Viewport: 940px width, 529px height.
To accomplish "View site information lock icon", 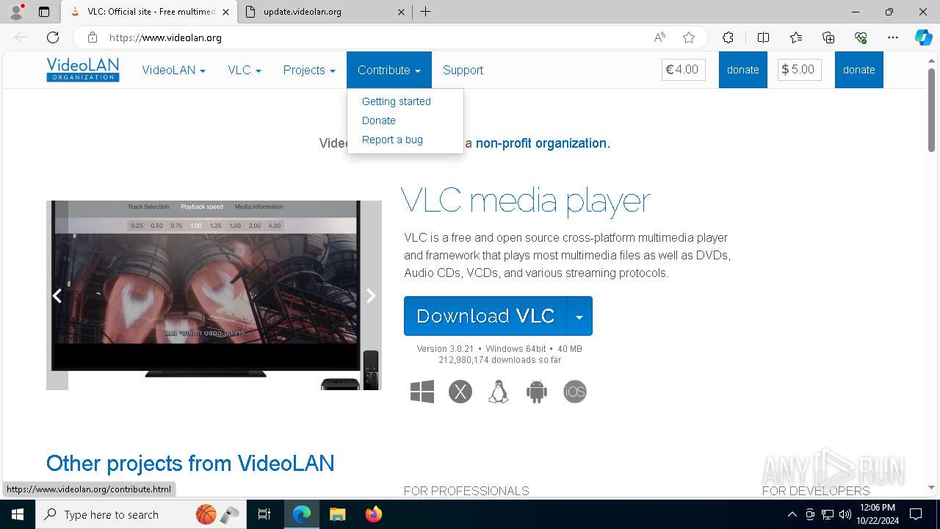I will tap(92, 37).
